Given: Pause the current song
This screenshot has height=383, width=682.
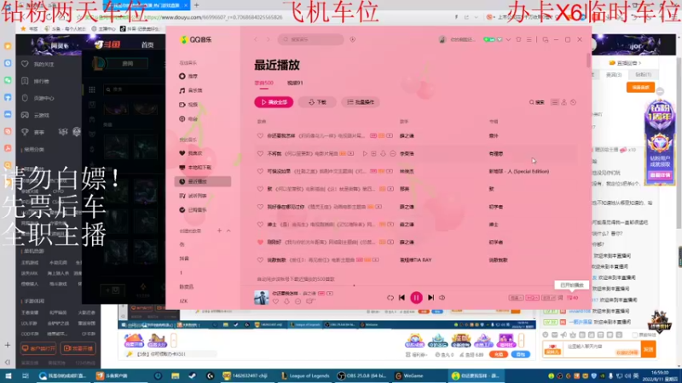Looking at the screenshot, I should tap(416, 297).
